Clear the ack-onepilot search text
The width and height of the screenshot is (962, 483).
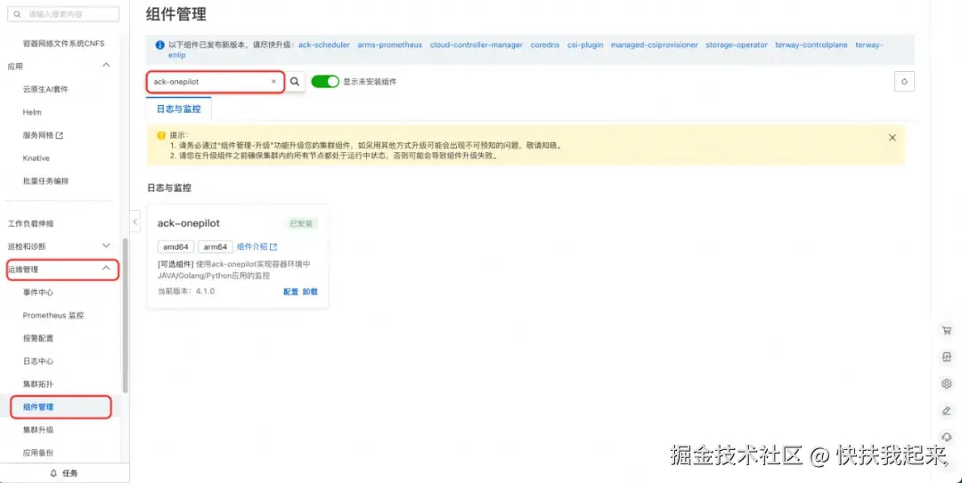click(x=273, y=81)
